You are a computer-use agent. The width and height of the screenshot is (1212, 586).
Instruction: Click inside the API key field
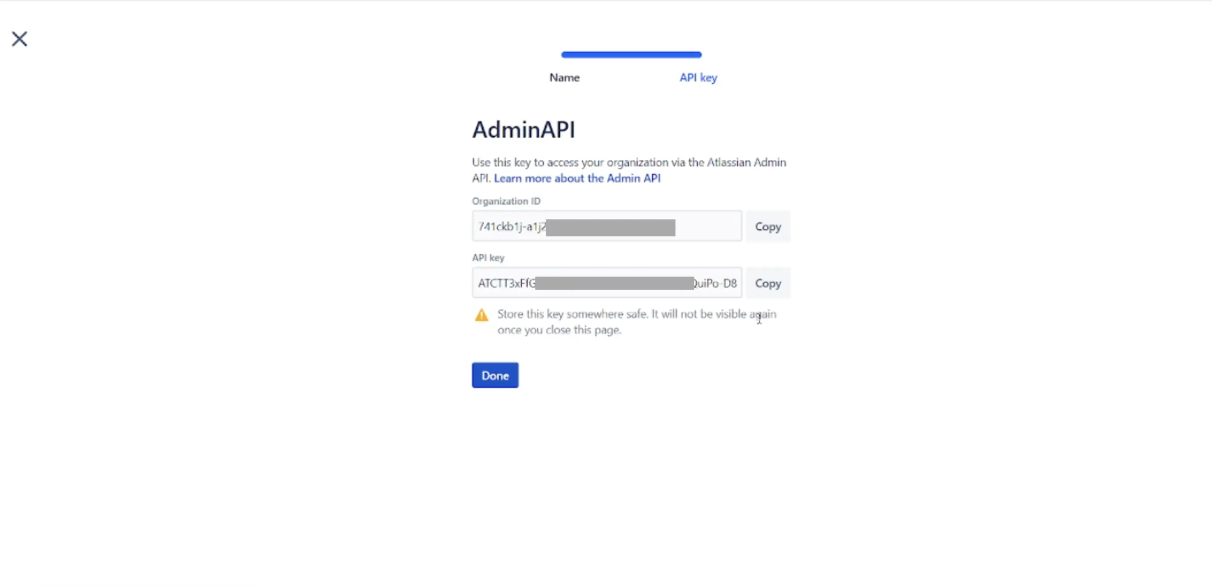607,283
